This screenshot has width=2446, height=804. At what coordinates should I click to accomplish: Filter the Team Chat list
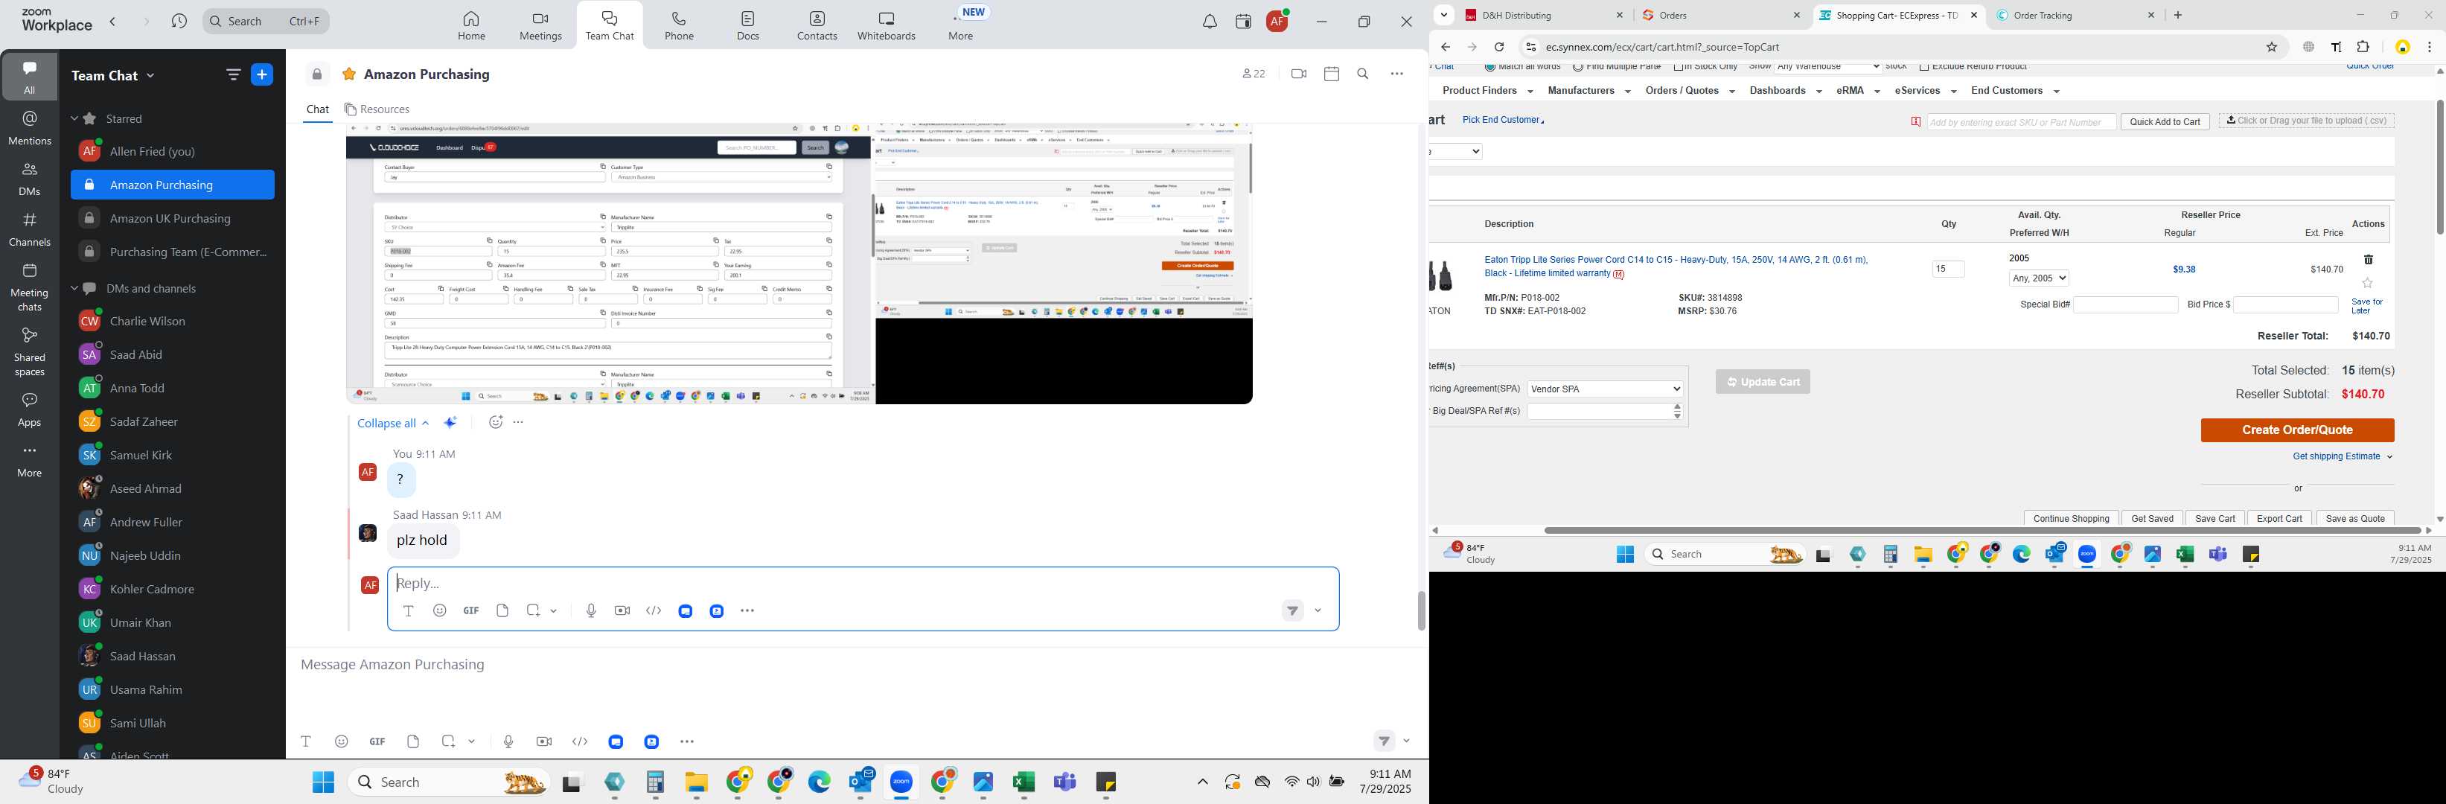[x=233, y=75]
